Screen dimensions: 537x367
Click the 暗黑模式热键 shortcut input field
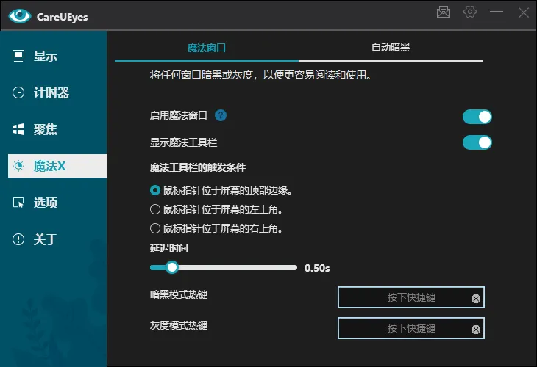403,297
